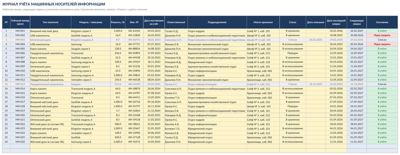Click write-off date "16.10.2025" under "Дата списания"
400x155 pixels.
coord(316,84)
